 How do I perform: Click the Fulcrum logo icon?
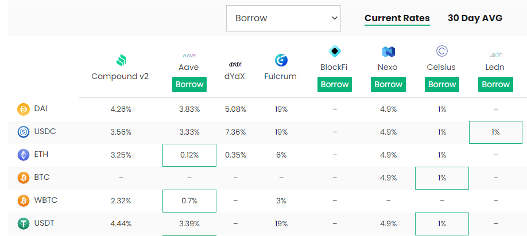click(x=281, y=60)
